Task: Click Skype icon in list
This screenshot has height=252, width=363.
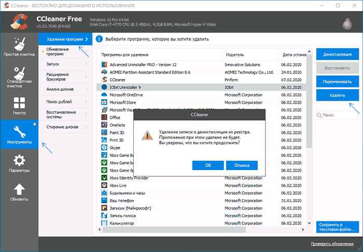Action: [104, 148]
